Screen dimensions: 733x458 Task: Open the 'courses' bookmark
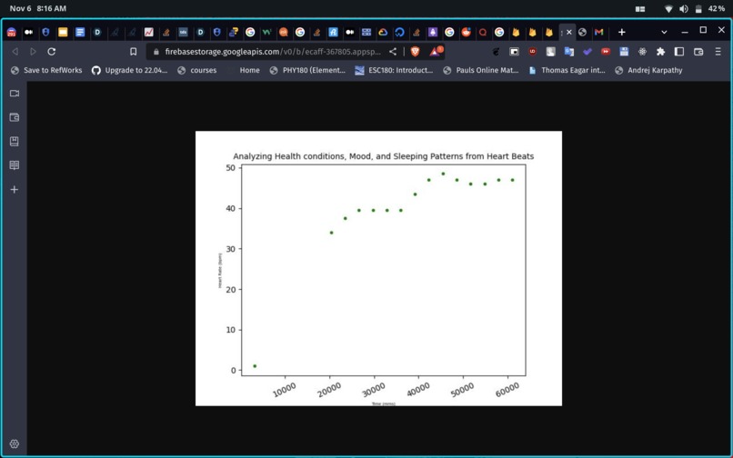tap(196, 70)
